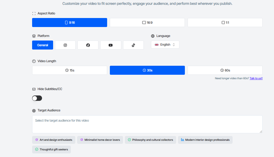Set video length to 60s

[x=225, y=70]
